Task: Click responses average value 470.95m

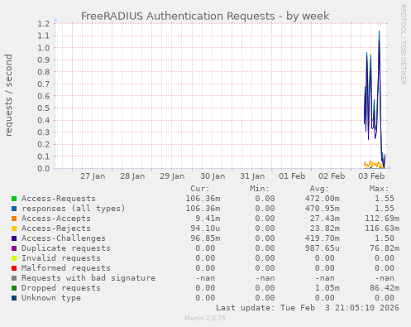Action: coord(322,209)
